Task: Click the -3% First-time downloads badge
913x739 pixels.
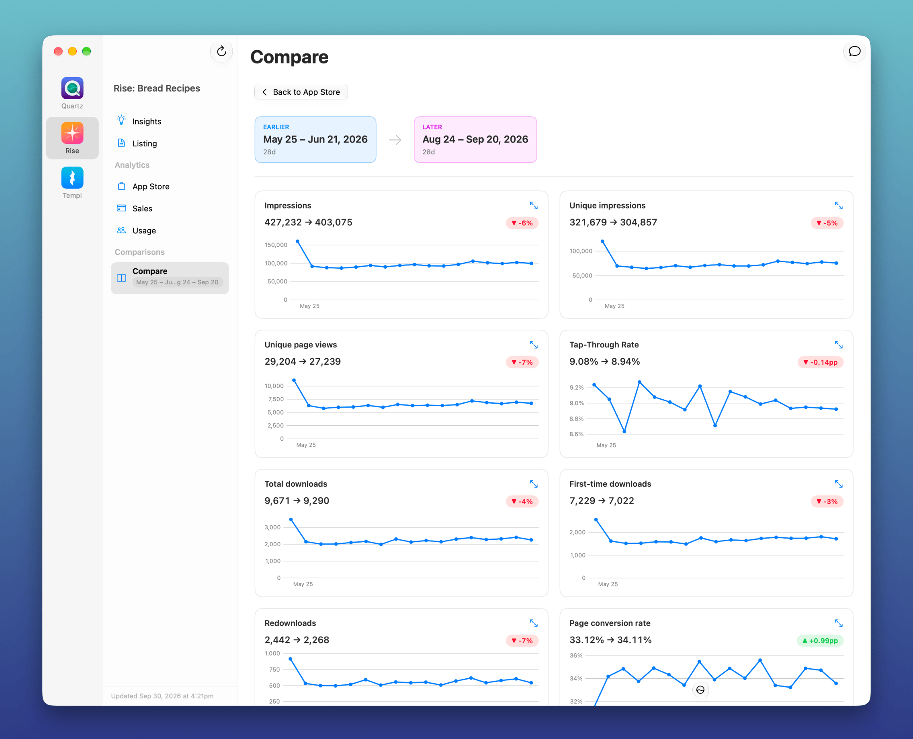Action: (827, 502)
